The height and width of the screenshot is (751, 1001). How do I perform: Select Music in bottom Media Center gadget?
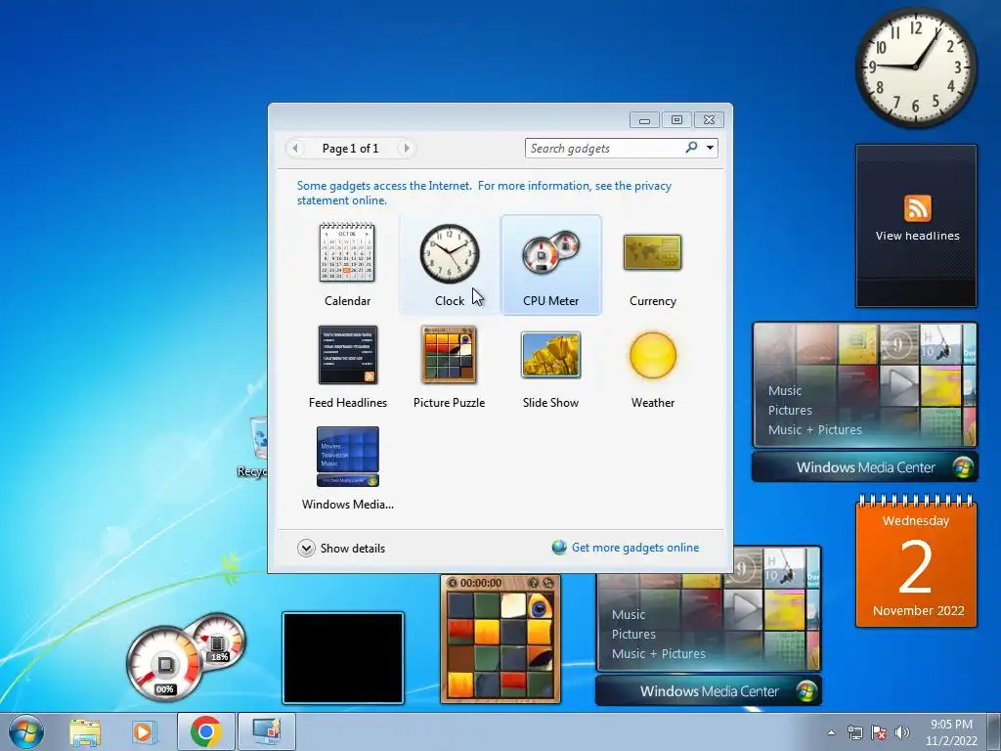pyautogui.click(x=629, y=614)
